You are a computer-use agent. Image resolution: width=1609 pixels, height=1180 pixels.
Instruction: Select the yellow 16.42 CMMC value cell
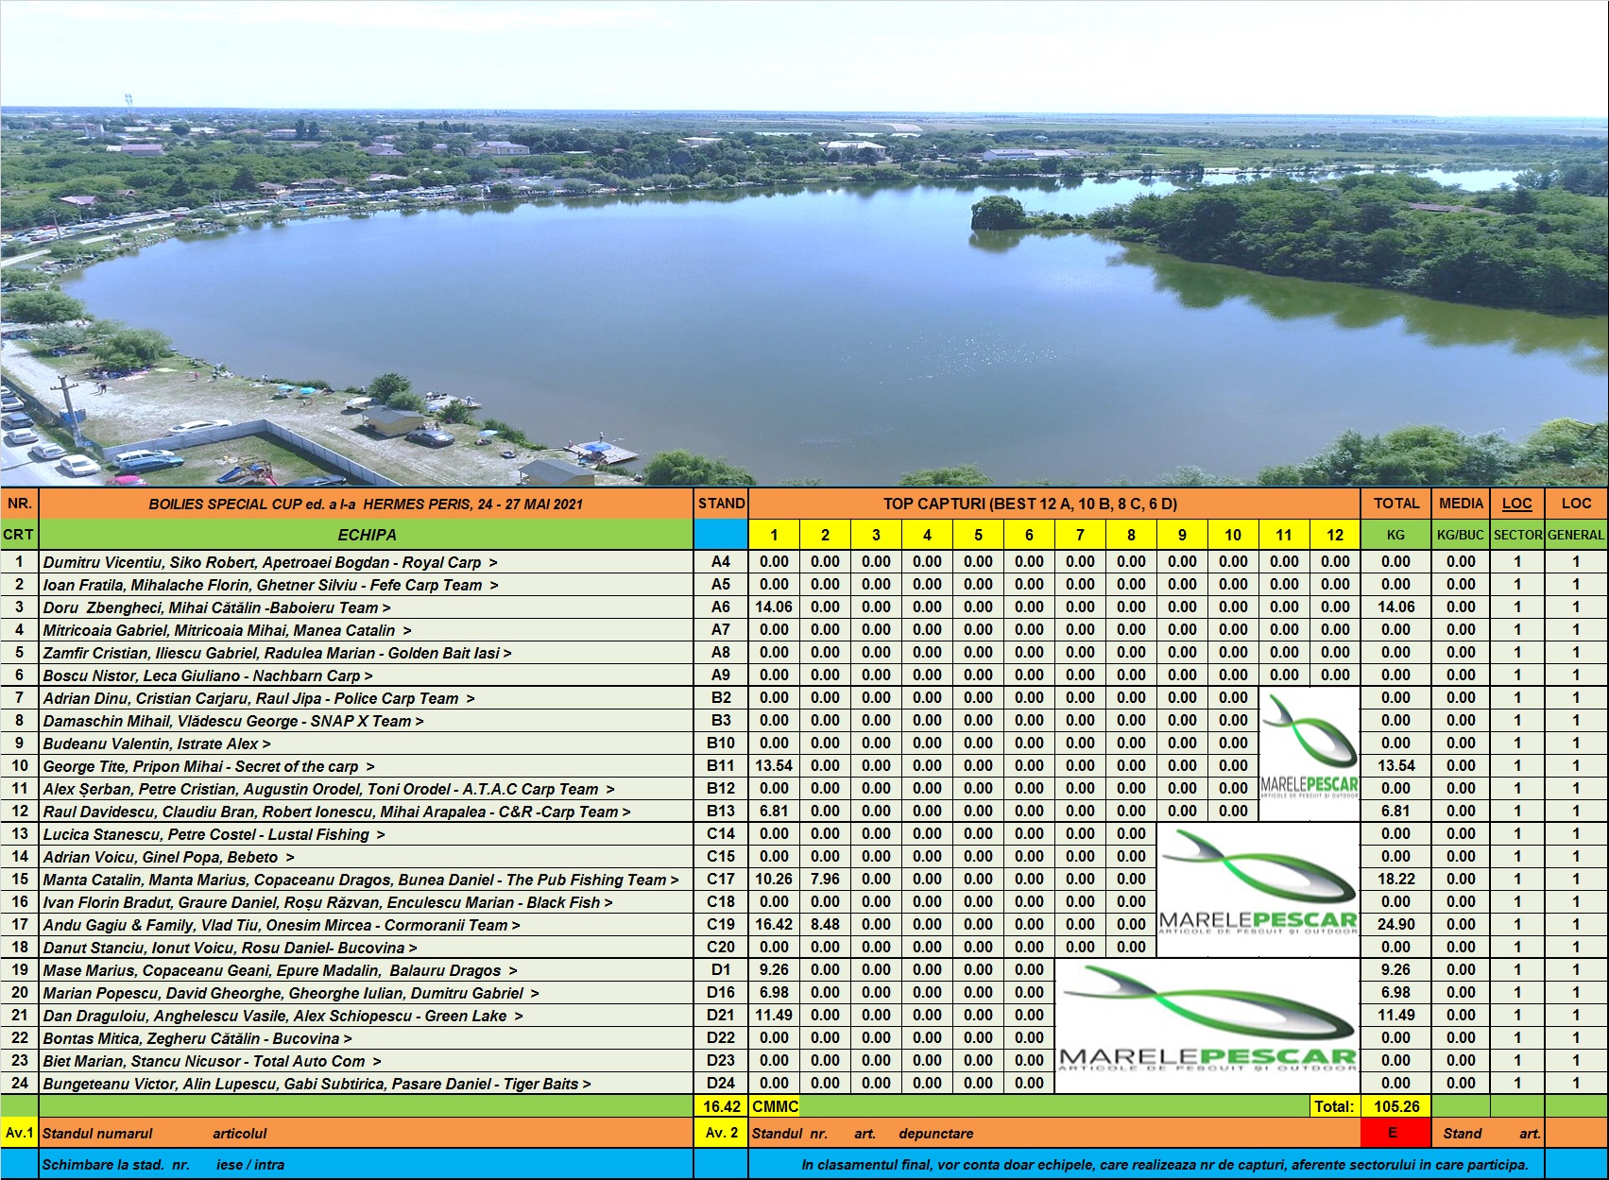[721, 1106]
